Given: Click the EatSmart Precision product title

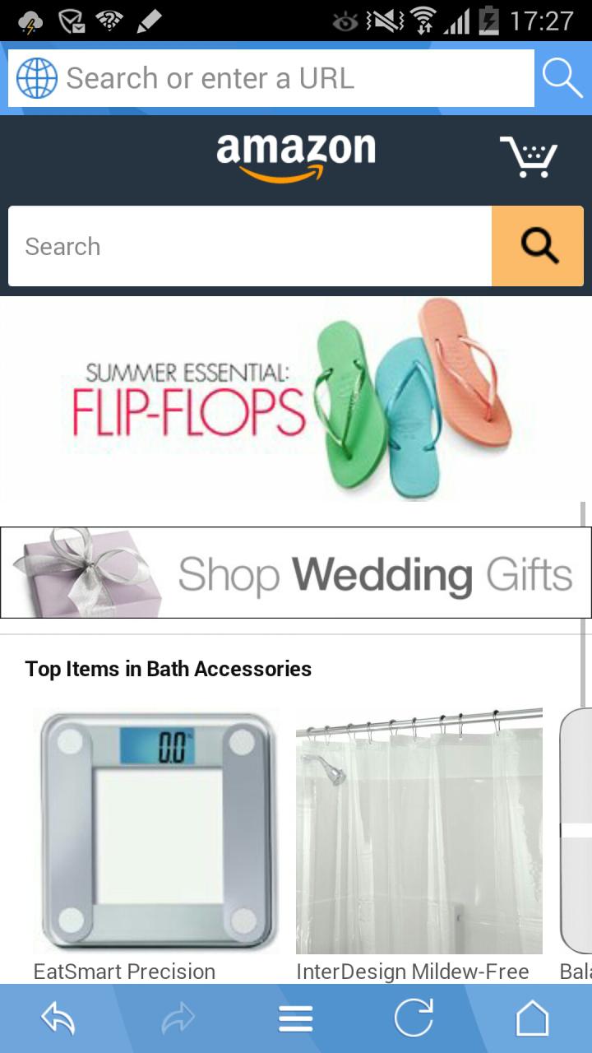Looking at the screenshot, I should coord(124,972).
